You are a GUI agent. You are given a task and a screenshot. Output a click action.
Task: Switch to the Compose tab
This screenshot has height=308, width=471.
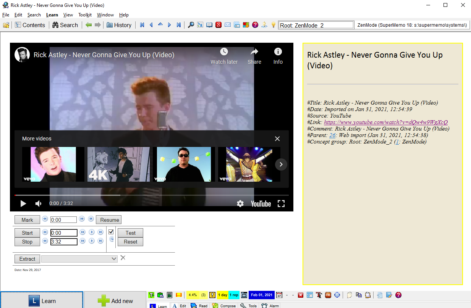224,306
